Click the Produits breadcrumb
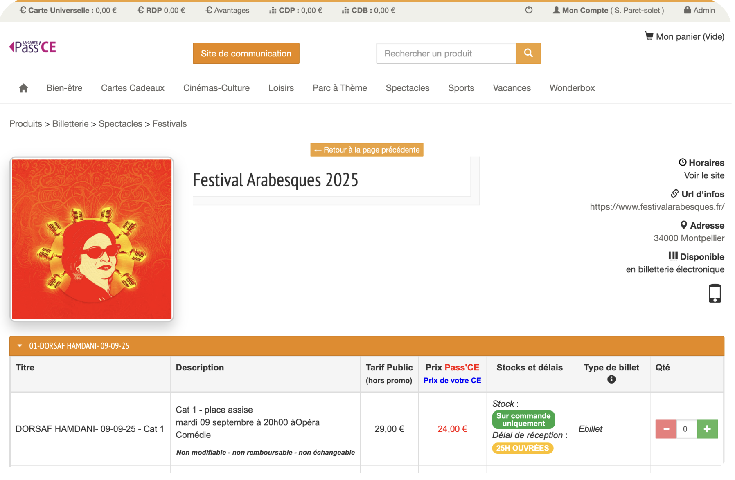Image resolution: width=735 pixels, height=480 pixels. click(x=26, y=123)
